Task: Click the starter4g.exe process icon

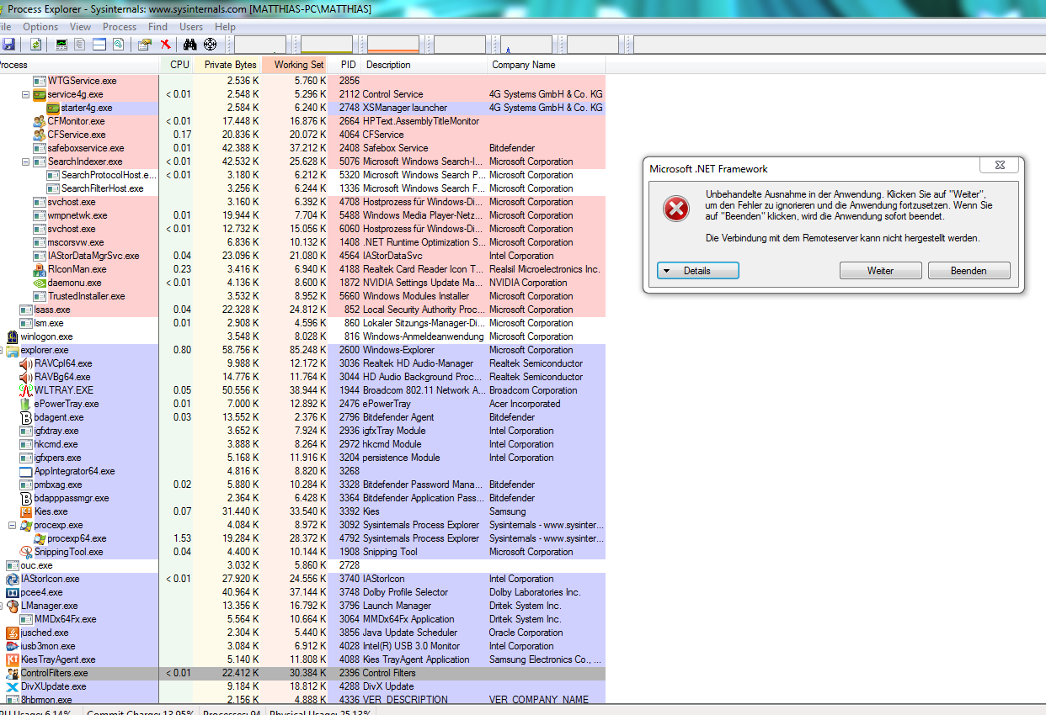Action: coord(53,108)
